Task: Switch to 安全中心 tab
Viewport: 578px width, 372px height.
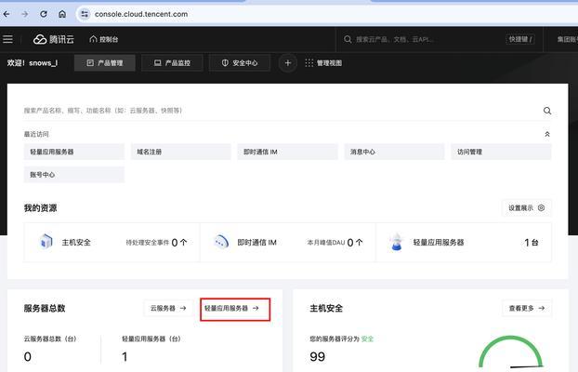Action: (240, 63)
